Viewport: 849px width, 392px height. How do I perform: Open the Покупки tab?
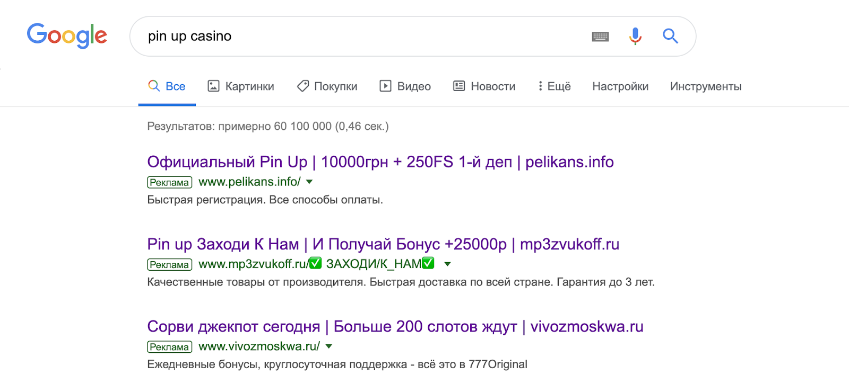327,86
